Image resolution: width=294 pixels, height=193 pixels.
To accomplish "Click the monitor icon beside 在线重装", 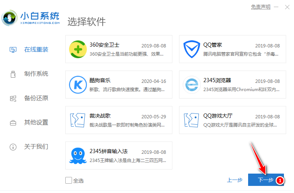I will [13, 50].
